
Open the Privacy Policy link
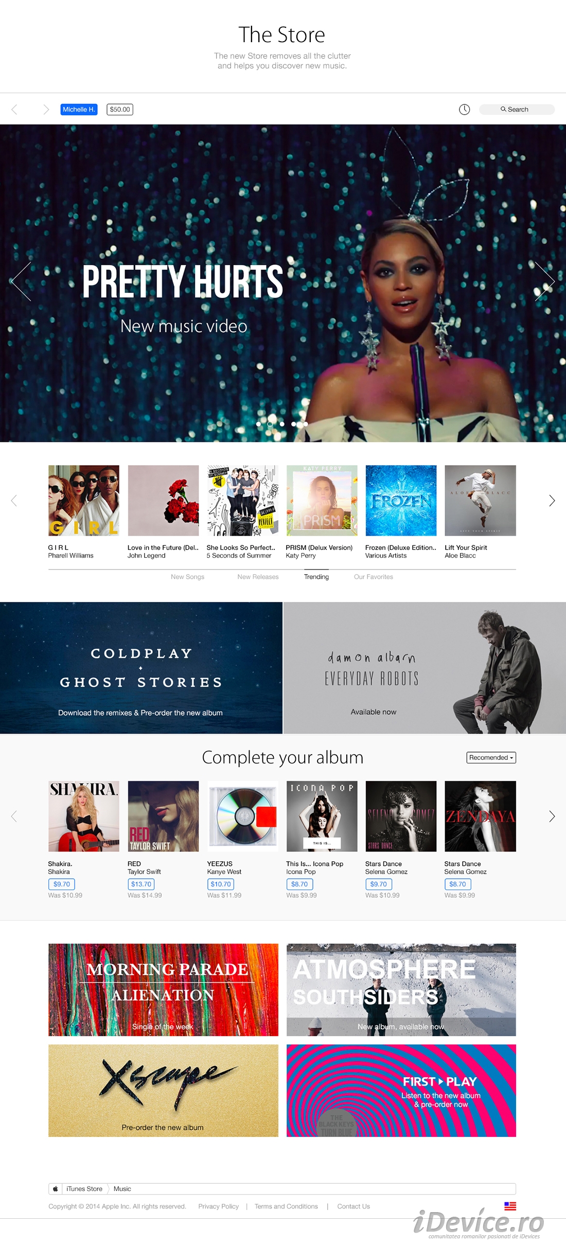tap(219, 1206)
